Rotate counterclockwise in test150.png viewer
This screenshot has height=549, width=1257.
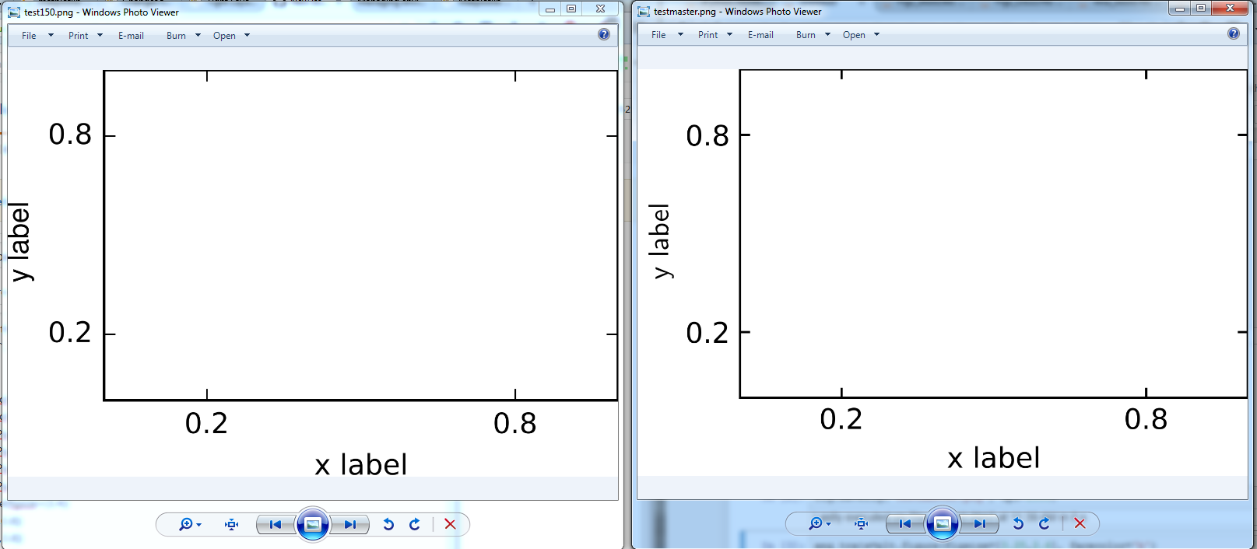click(x=388, y=524)
